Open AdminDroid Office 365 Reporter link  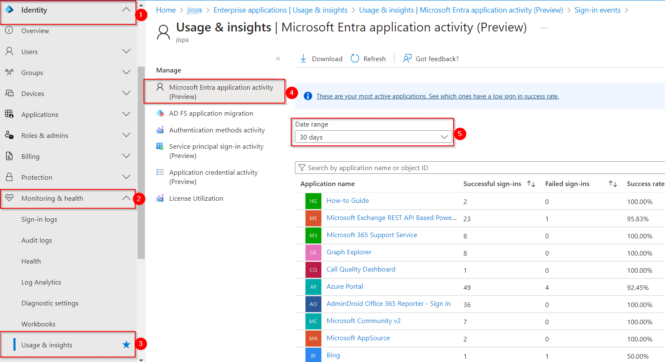click(389, 303)
